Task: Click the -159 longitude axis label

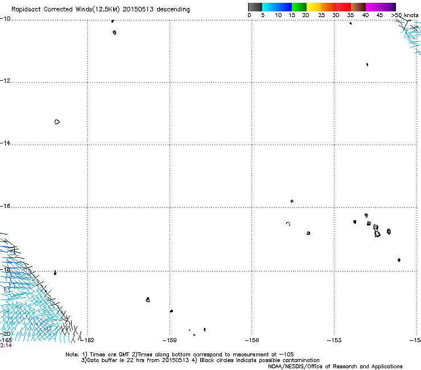Action: 170,340
